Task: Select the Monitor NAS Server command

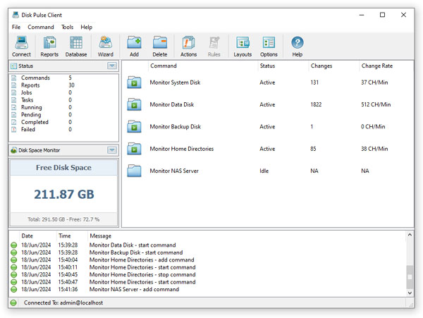Action: click(x=174, y=171)
